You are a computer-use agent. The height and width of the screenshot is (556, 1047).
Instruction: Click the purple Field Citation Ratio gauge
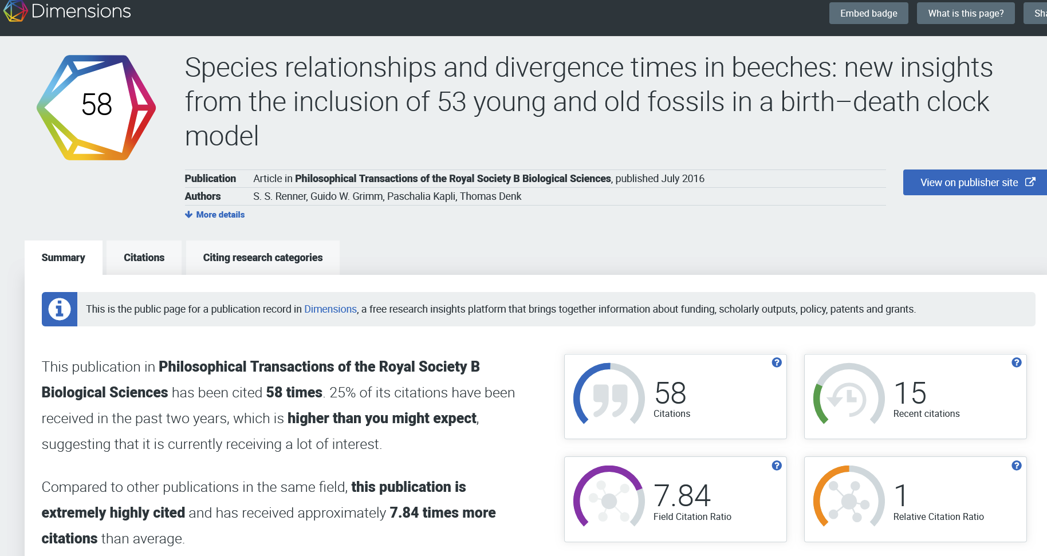point(609,497)
